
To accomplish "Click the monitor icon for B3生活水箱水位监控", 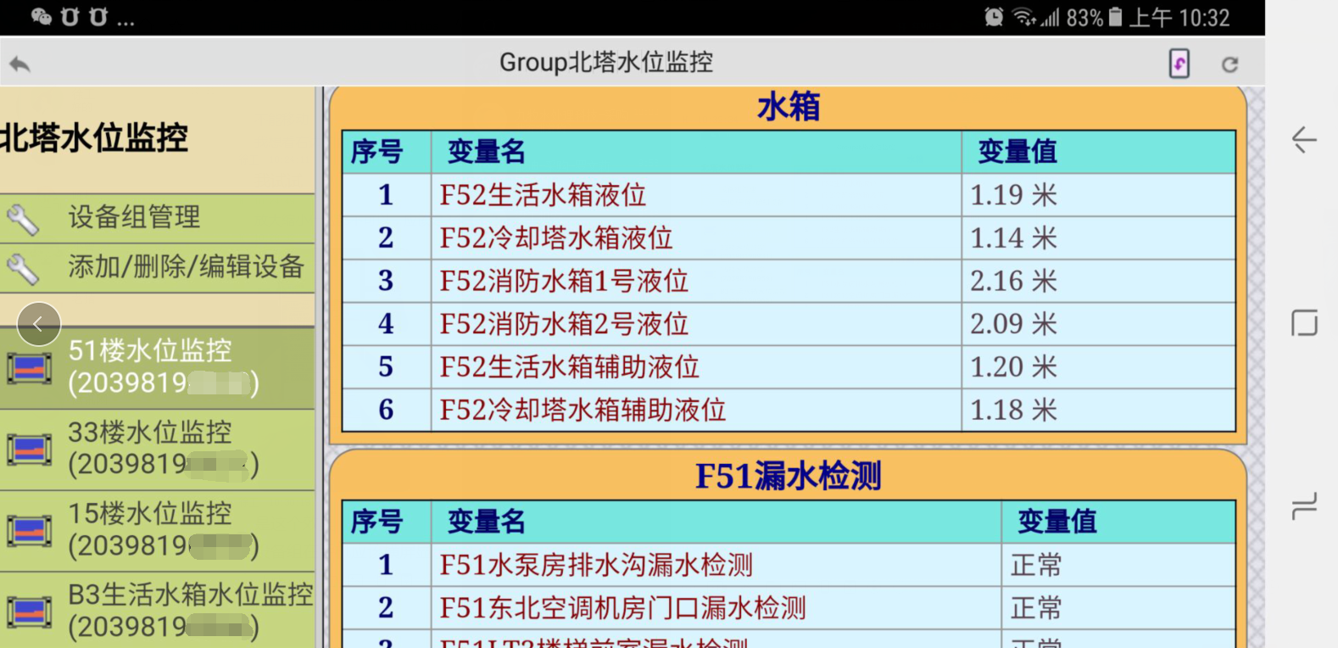I will click(x=30, y=612).
